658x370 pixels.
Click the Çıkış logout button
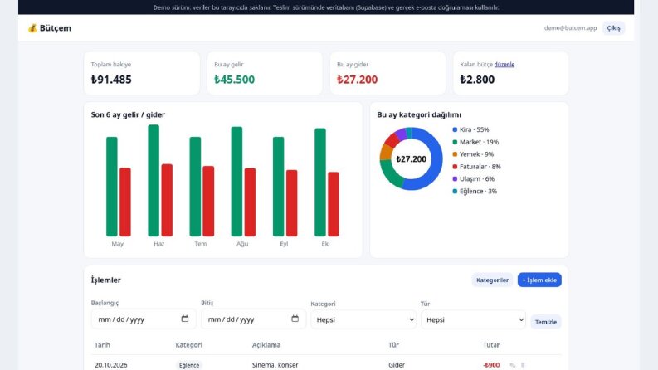click(x=613, y=28)
